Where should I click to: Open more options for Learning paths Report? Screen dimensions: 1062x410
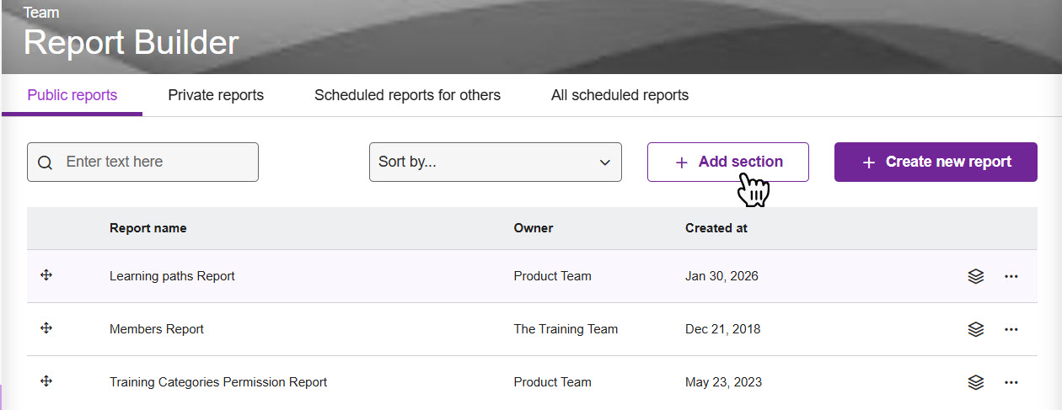1011,276
